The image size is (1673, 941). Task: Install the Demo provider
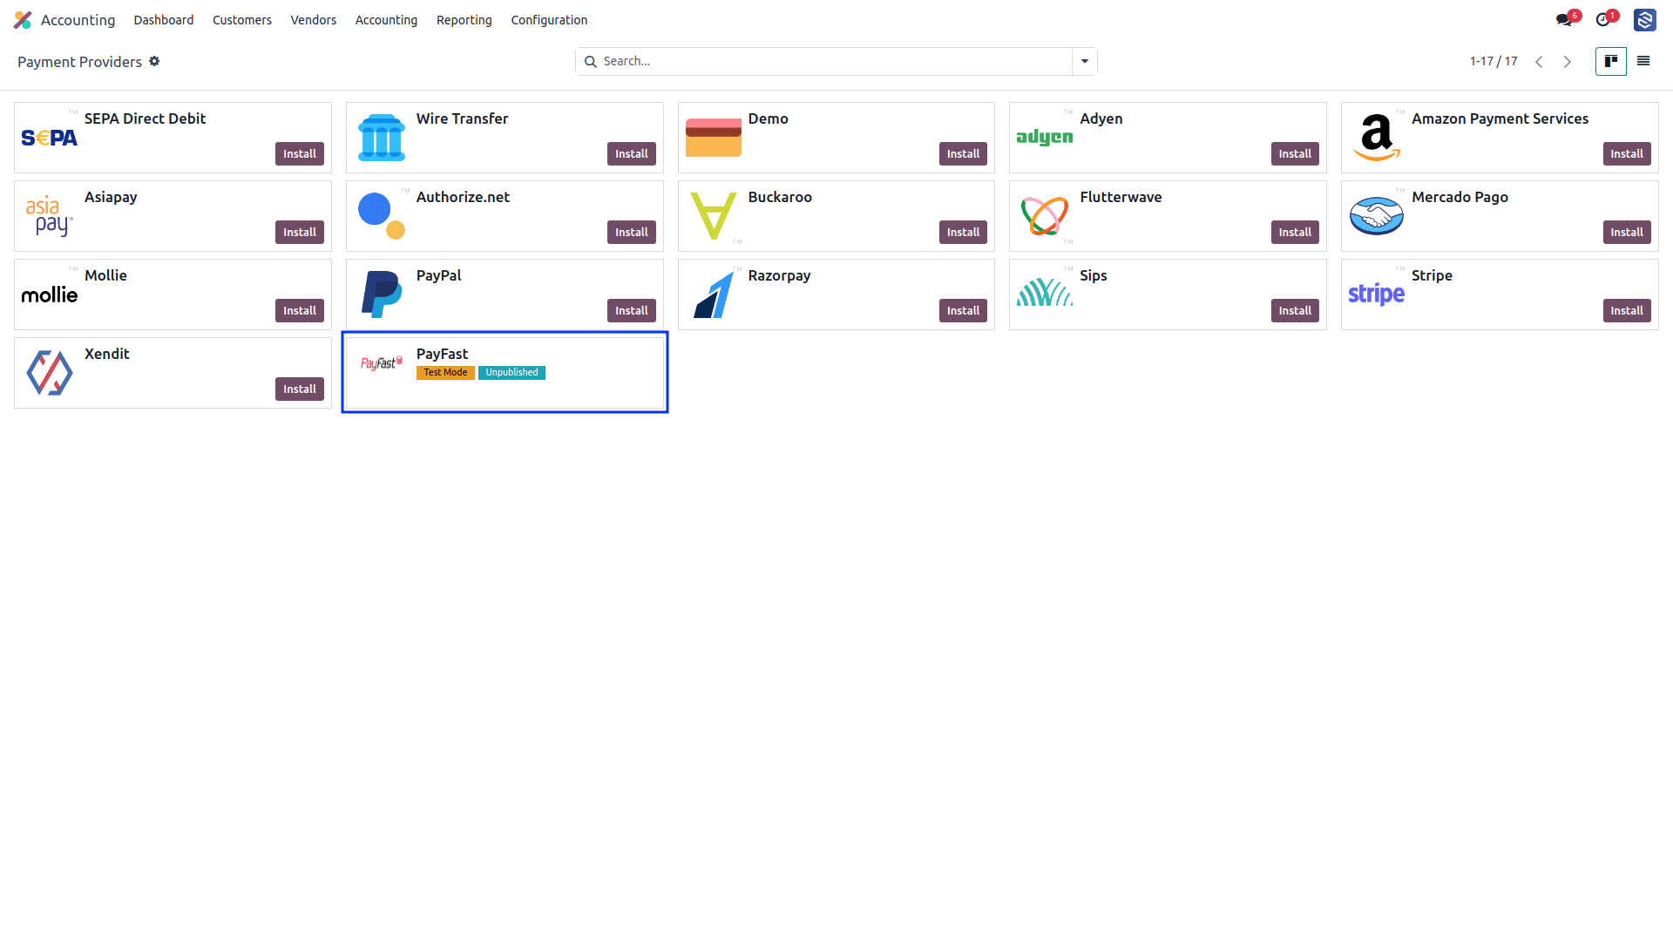click(963, 153)
